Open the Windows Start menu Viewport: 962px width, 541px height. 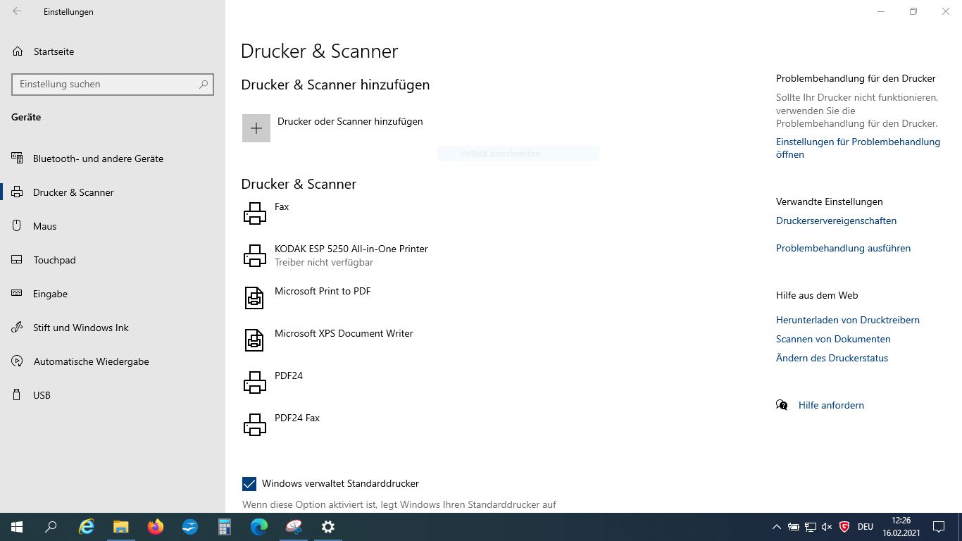coord(17,527)
